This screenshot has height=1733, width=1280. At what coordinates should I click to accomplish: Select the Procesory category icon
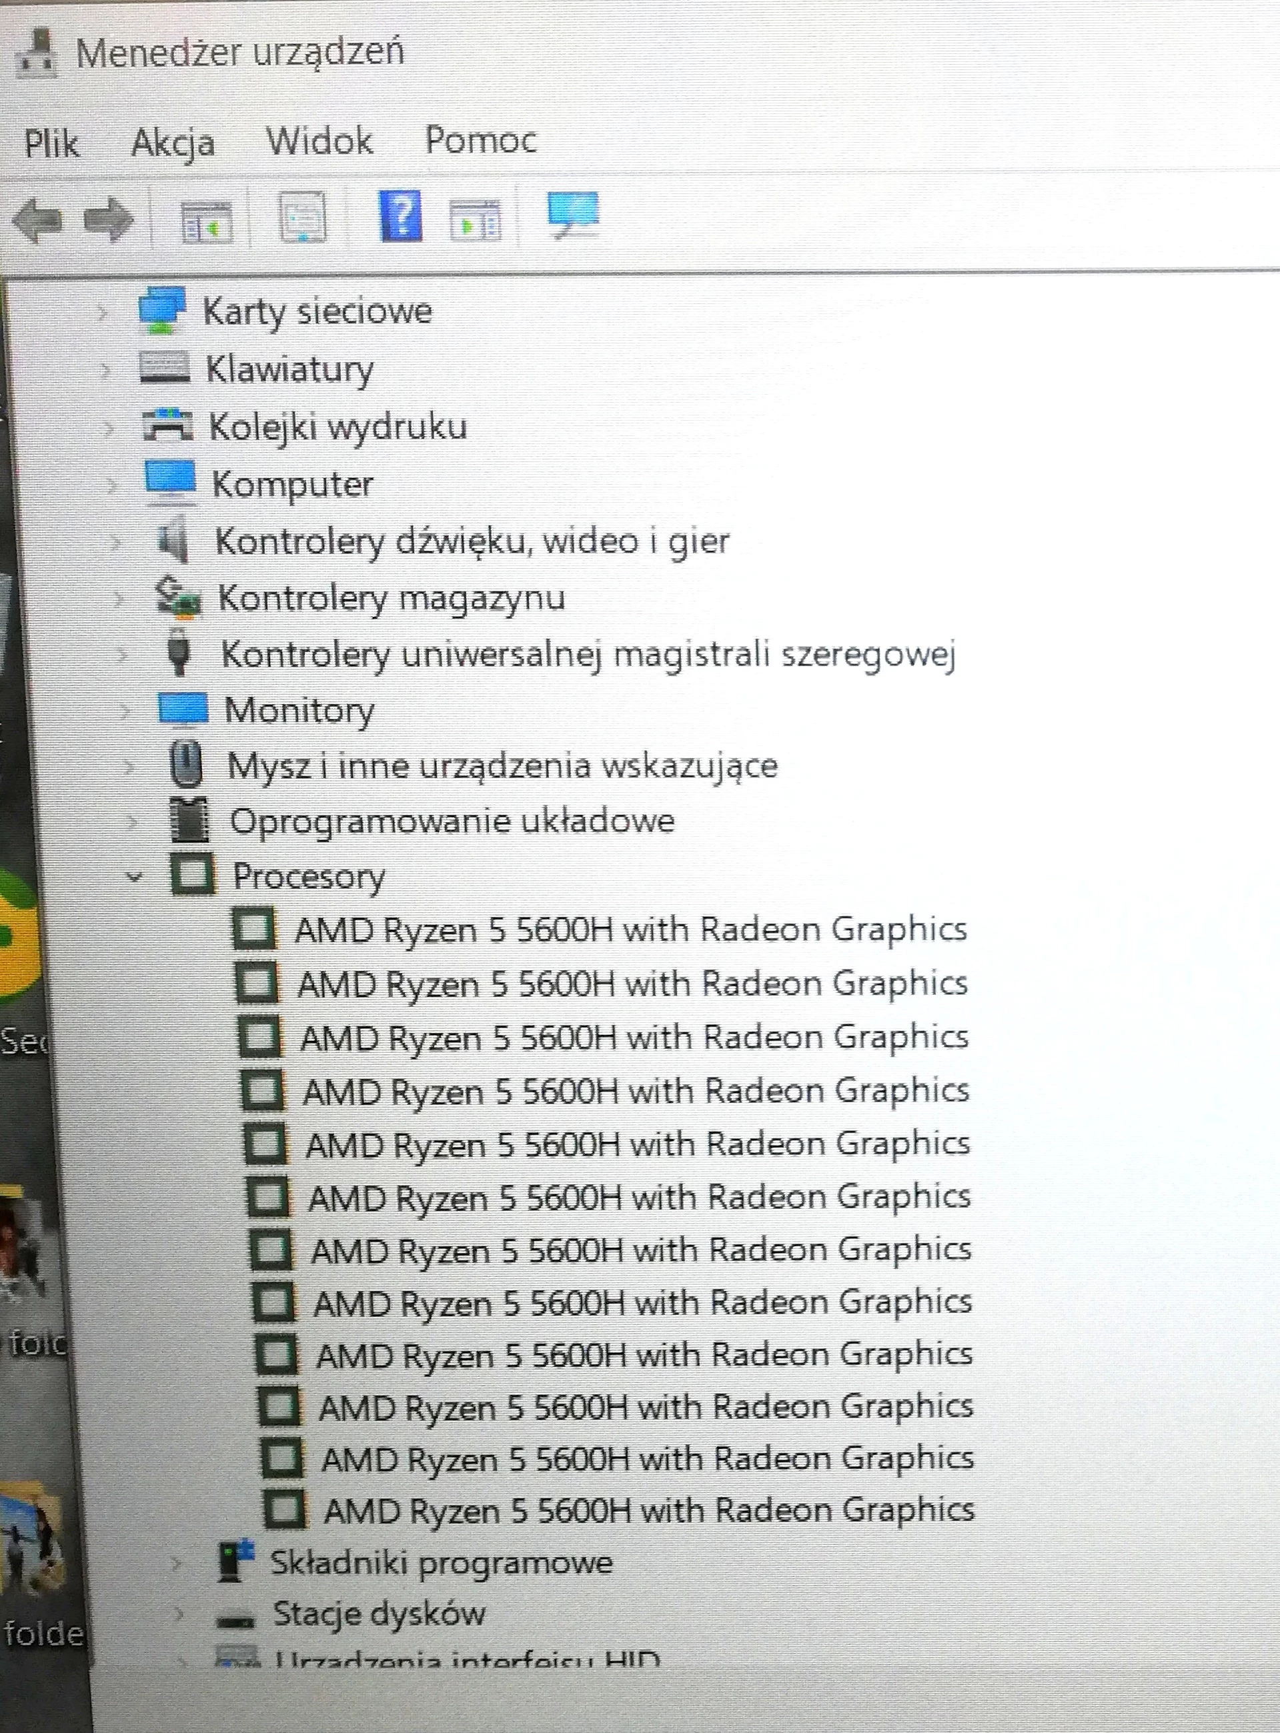[192, 874]
